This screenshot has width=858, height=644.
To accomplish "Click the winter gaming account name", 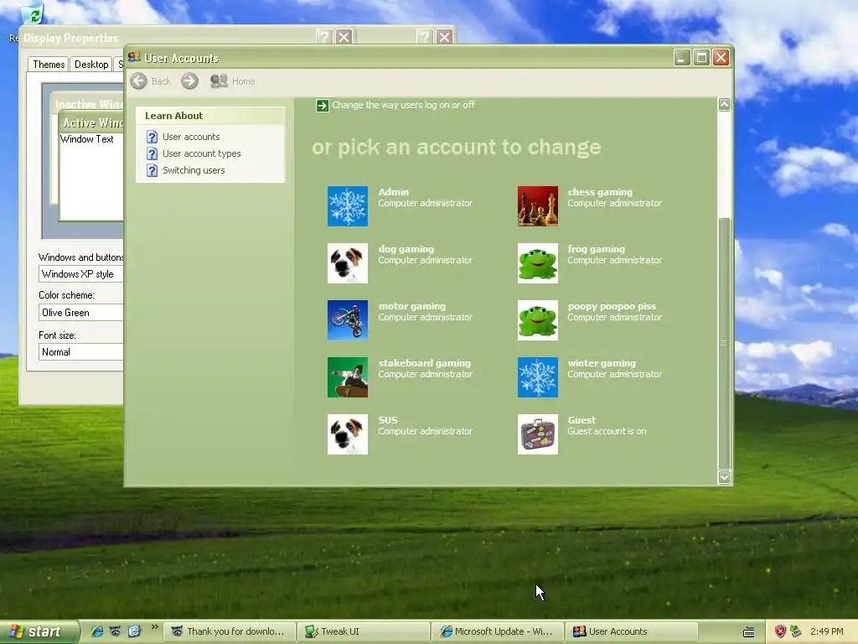I will point(602,363).
